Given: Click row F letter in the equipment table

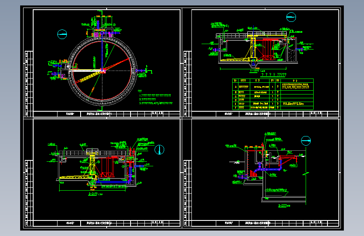Looking at the screenshot, I should click(x=236, y=108).
